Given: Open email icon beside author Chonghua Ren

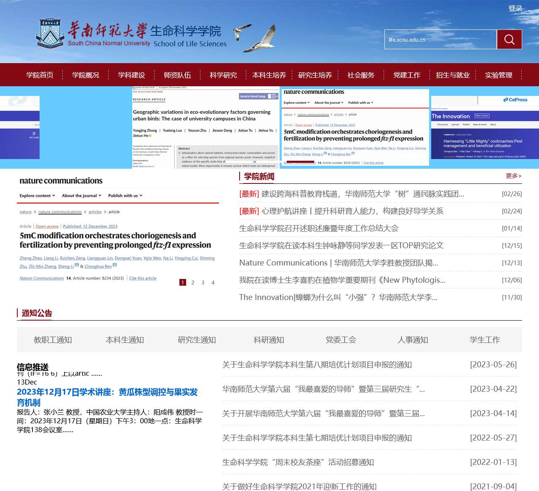Looking at the screenshot, I should (x=115, y=265).
